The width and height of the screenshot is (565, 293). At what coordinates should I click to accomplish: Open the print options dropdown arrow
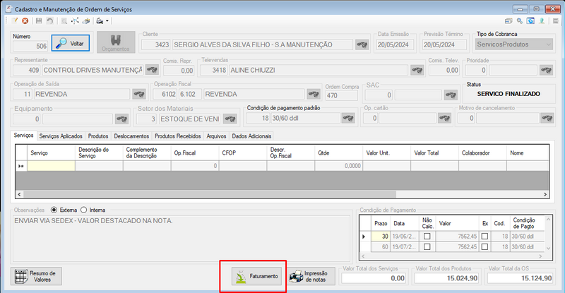[x=107, y=21]
